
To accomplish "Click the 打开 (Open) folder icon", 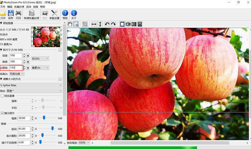I will tap(3, 14).
